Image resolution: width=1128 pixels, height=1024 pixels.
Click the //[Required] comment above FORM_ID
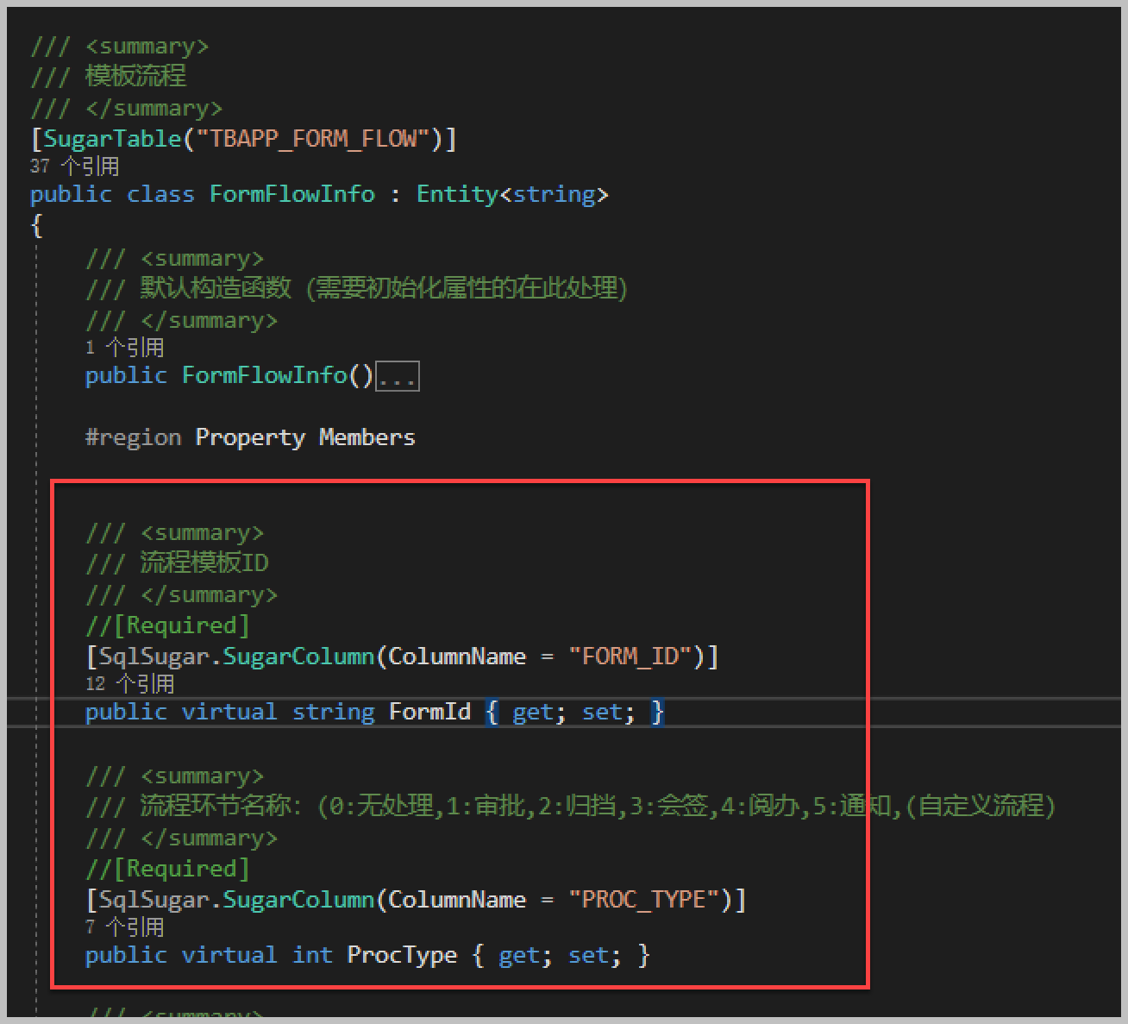(x=167, y=625)
